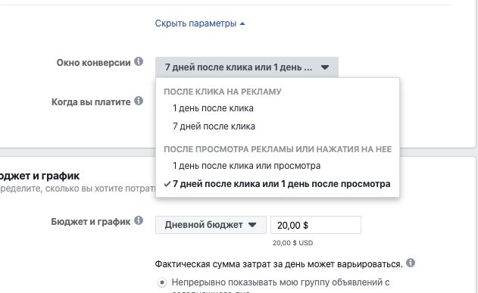Click the Дневной бюджет caret arrow

pyautogui.click(x=252, y=225)
